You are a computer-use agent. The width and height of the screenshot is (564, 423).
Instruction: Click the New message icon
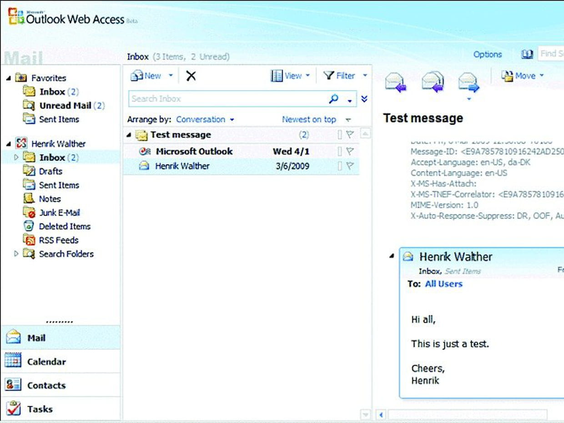137,76
